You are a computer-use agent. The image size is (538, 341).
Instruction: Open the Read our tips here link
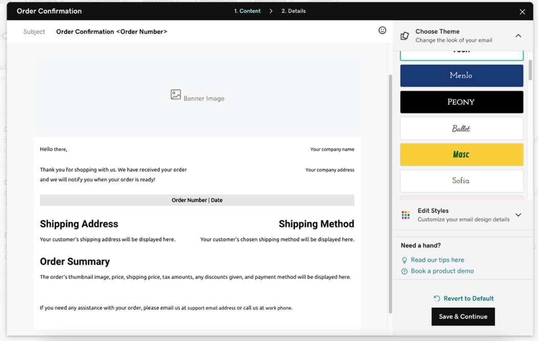tap(437, 260)
